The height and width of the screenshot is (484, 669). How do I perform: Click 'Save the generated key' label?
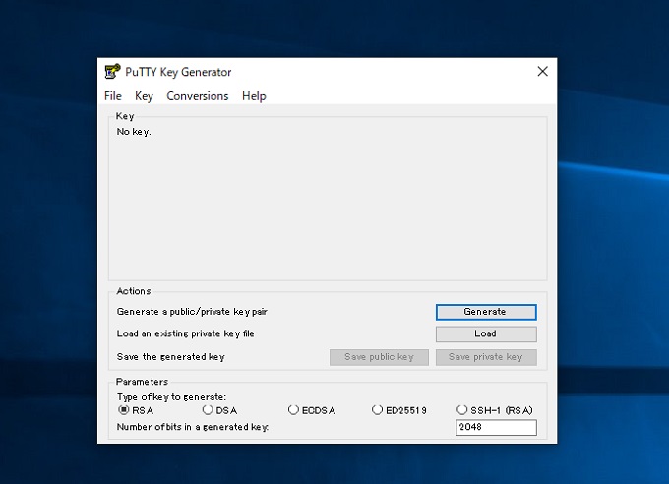[170, 357]
